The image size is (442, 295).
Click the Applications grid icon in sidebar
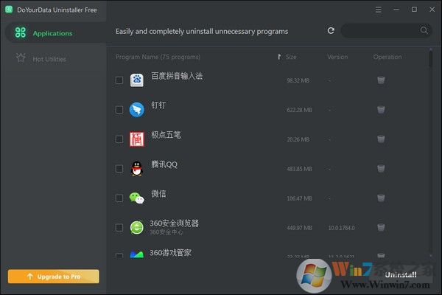(21, 32)
